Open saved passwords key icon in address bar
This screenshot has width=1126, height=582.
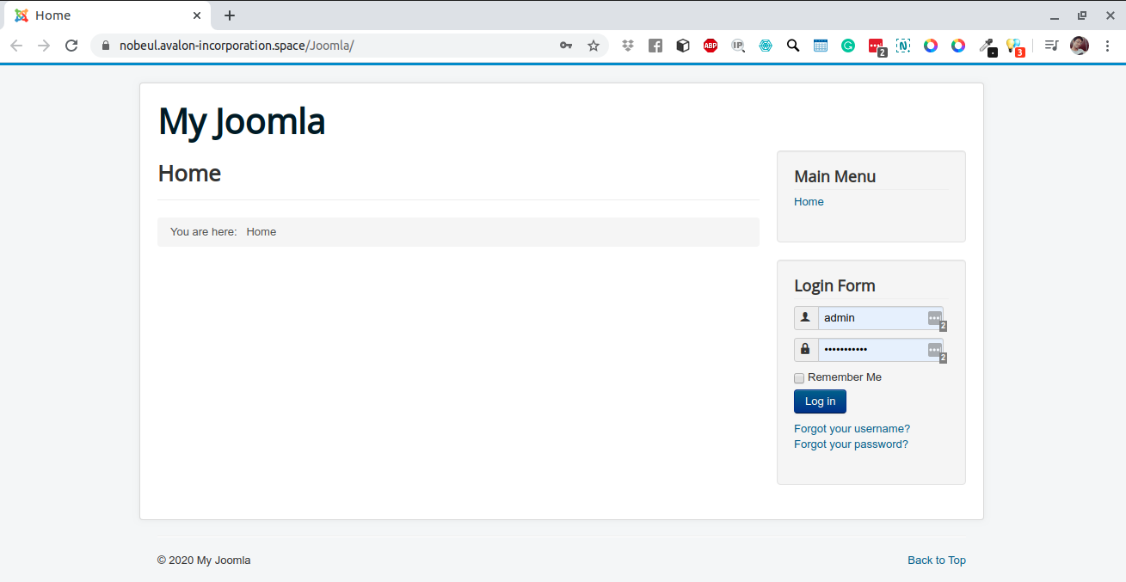(566, 46)
